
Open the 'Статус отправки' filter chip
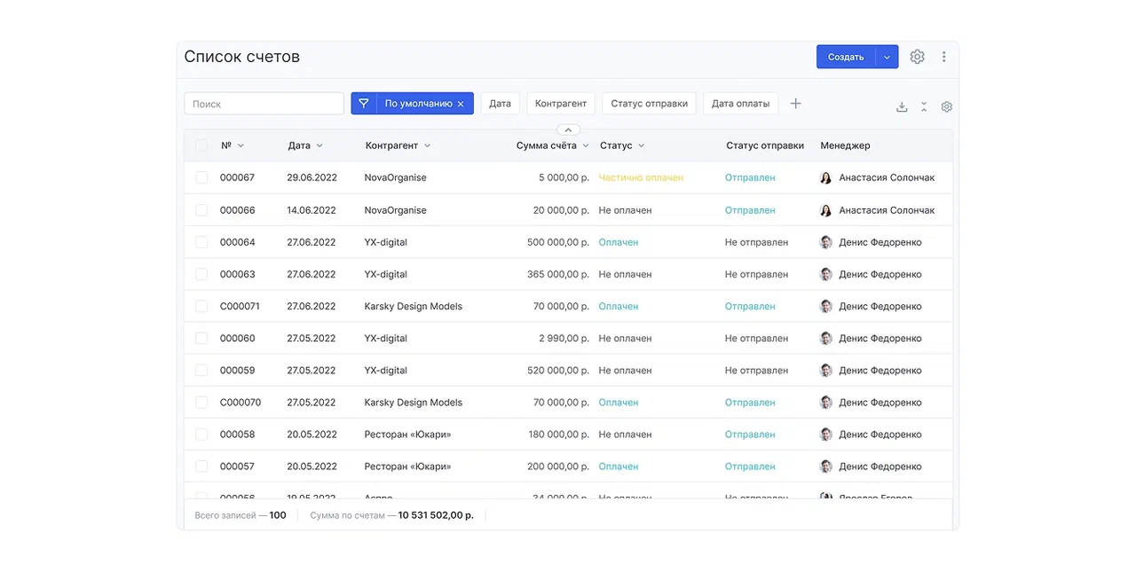pyautogui.click(x=649, y=104)
